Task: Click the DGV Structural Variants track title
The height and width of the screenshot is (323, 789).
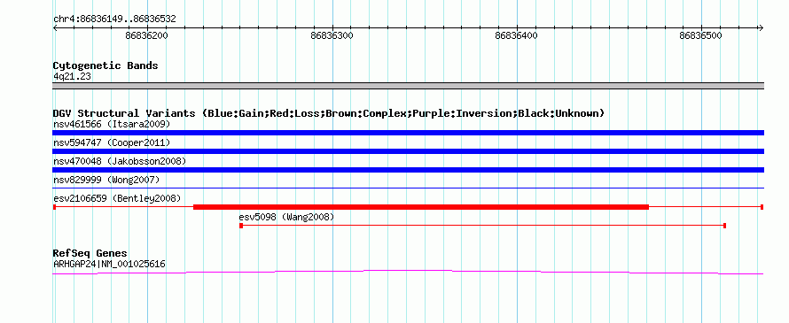Action: (329, 113)
